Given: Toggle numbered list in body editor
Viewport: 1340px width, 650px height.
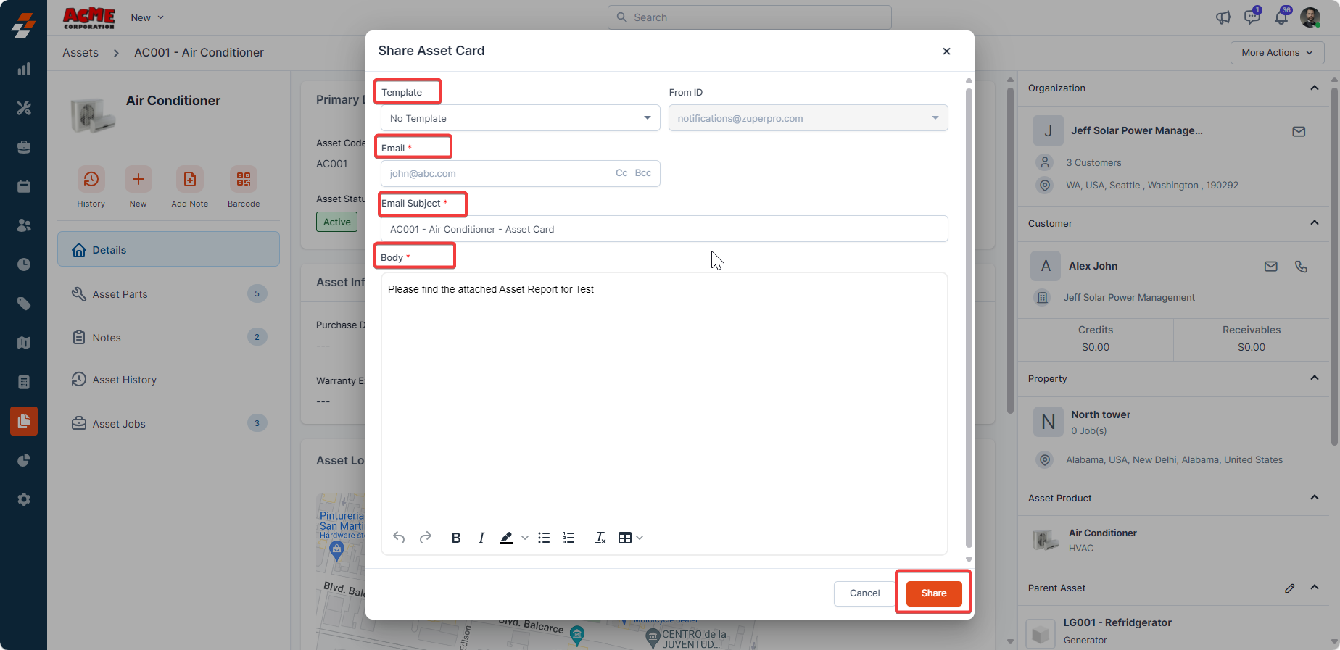Looking at the screenshot, I should (569, 538).
